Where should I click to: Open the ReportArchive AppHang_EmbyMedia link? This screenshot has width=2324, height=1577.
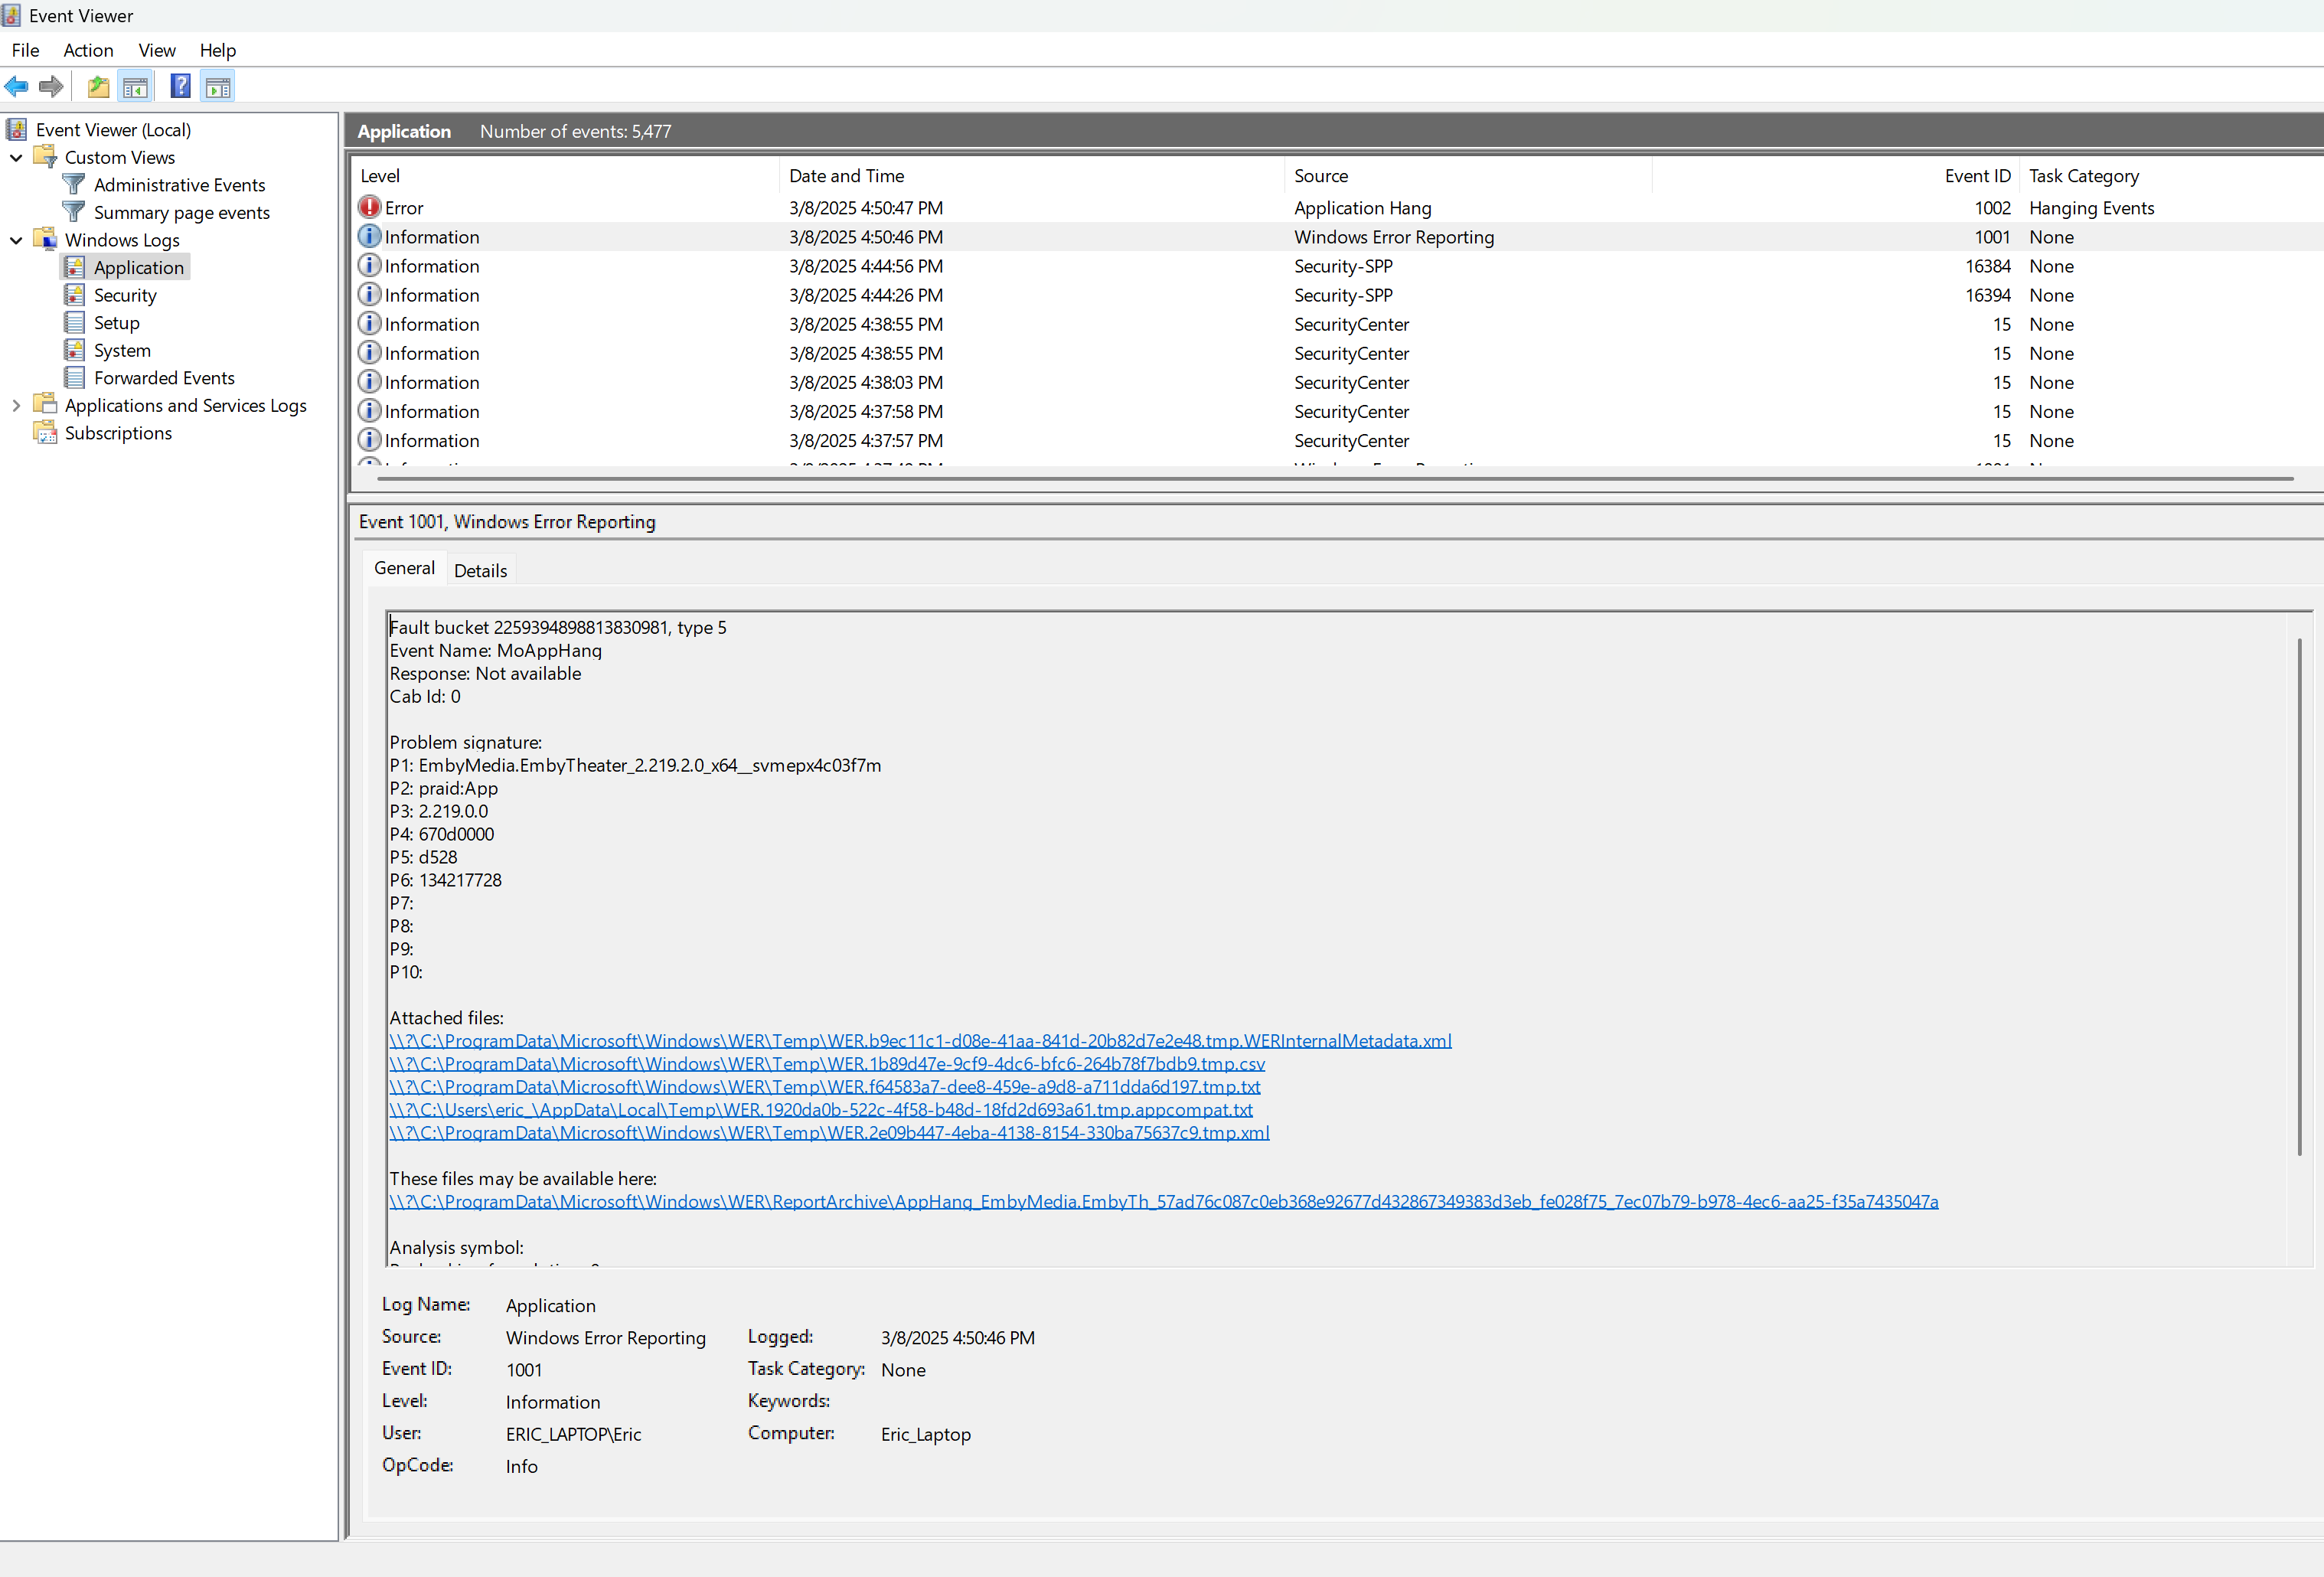click(x=1163, y=1201)
